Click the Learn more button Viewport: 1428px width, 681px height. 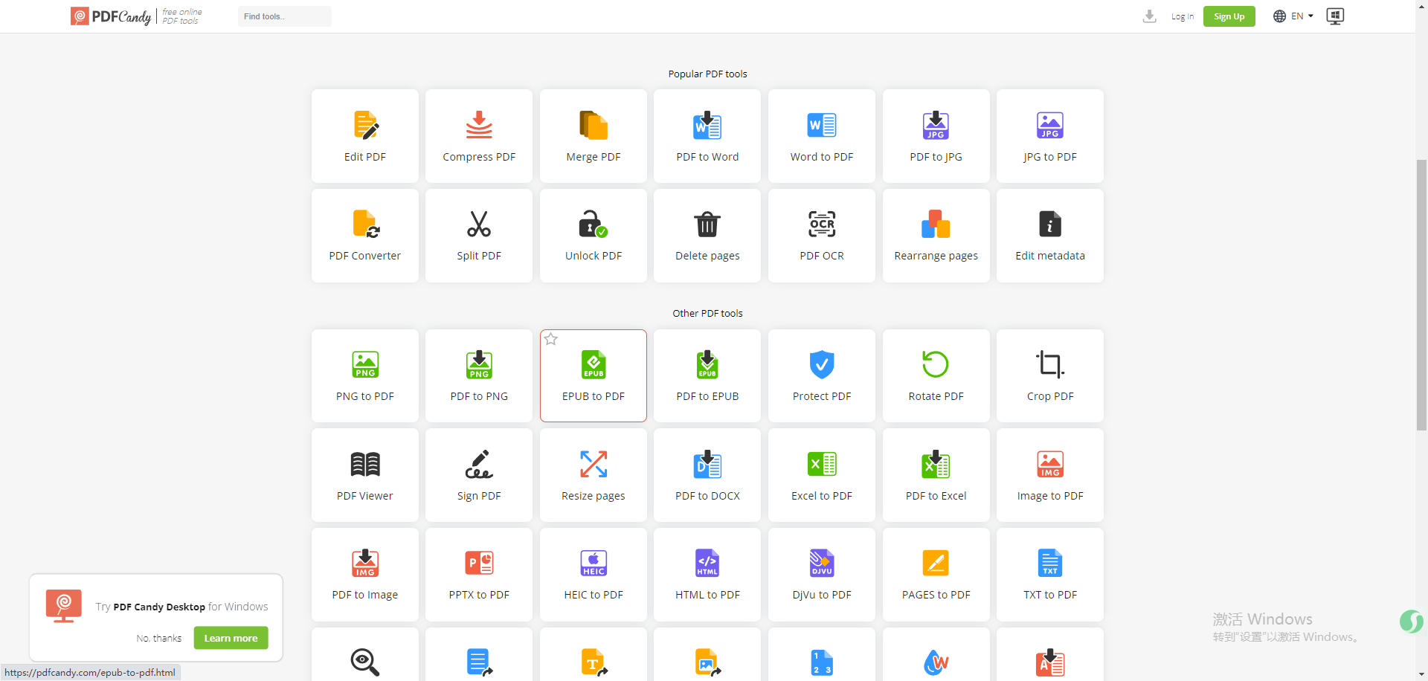pos(231,638)
